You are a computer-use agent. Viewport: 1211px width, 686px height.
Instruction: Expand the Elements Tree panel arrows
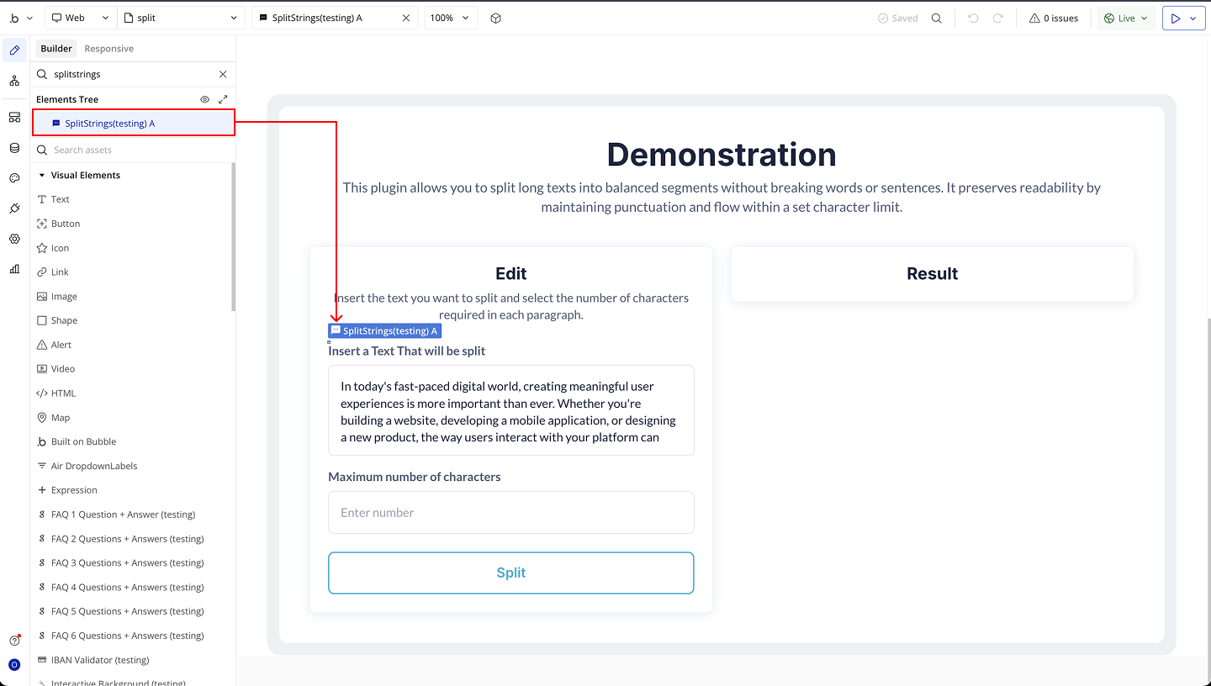(223, 99)
